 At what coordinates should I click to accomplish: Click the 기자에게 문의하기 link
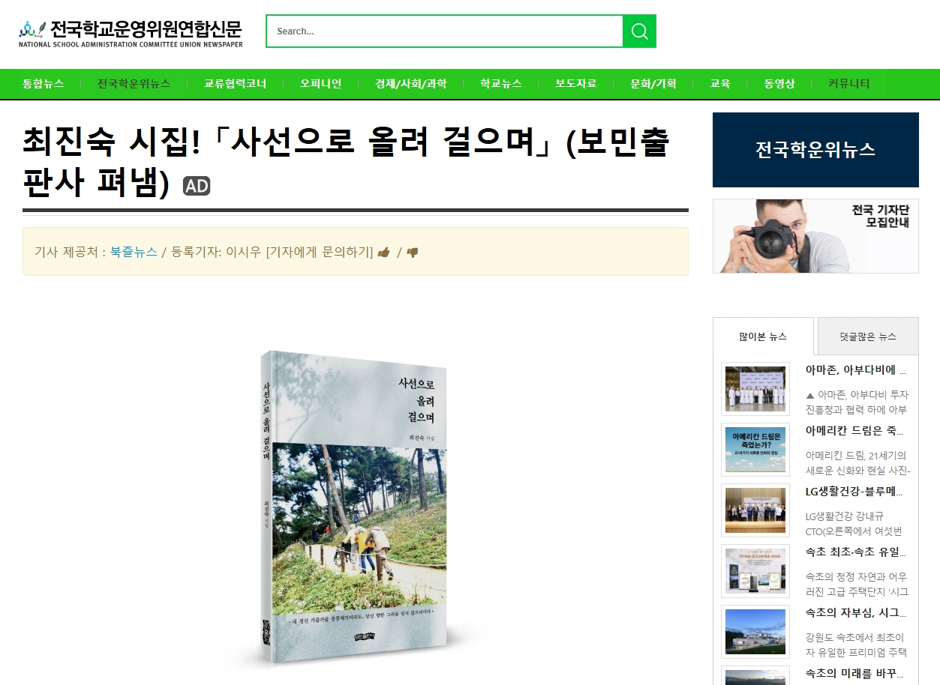click(x=320, y=252)
